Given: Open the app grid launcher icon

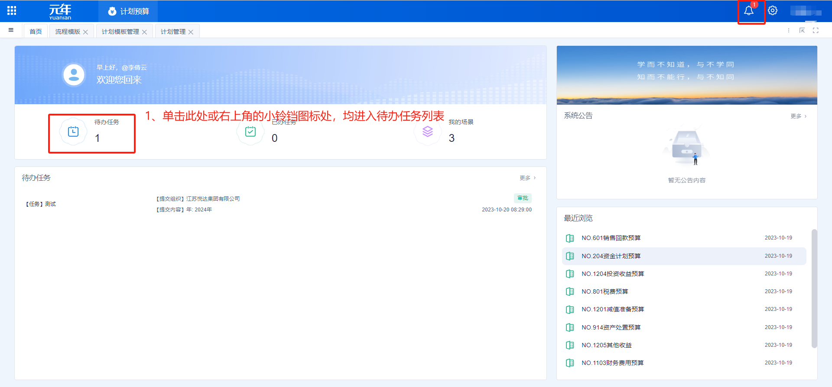Looking at the screenshot, I should (x=12, y=11).
